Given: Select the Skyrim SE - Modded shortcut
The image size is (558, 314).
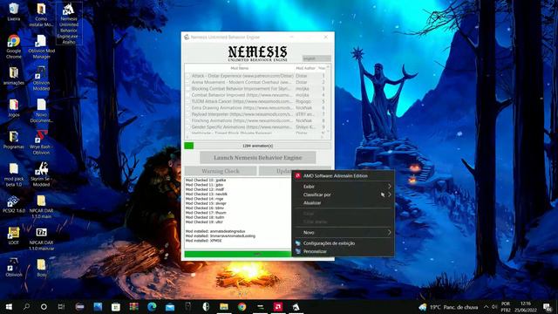Looking at the screenshot, I should point(41,174).
